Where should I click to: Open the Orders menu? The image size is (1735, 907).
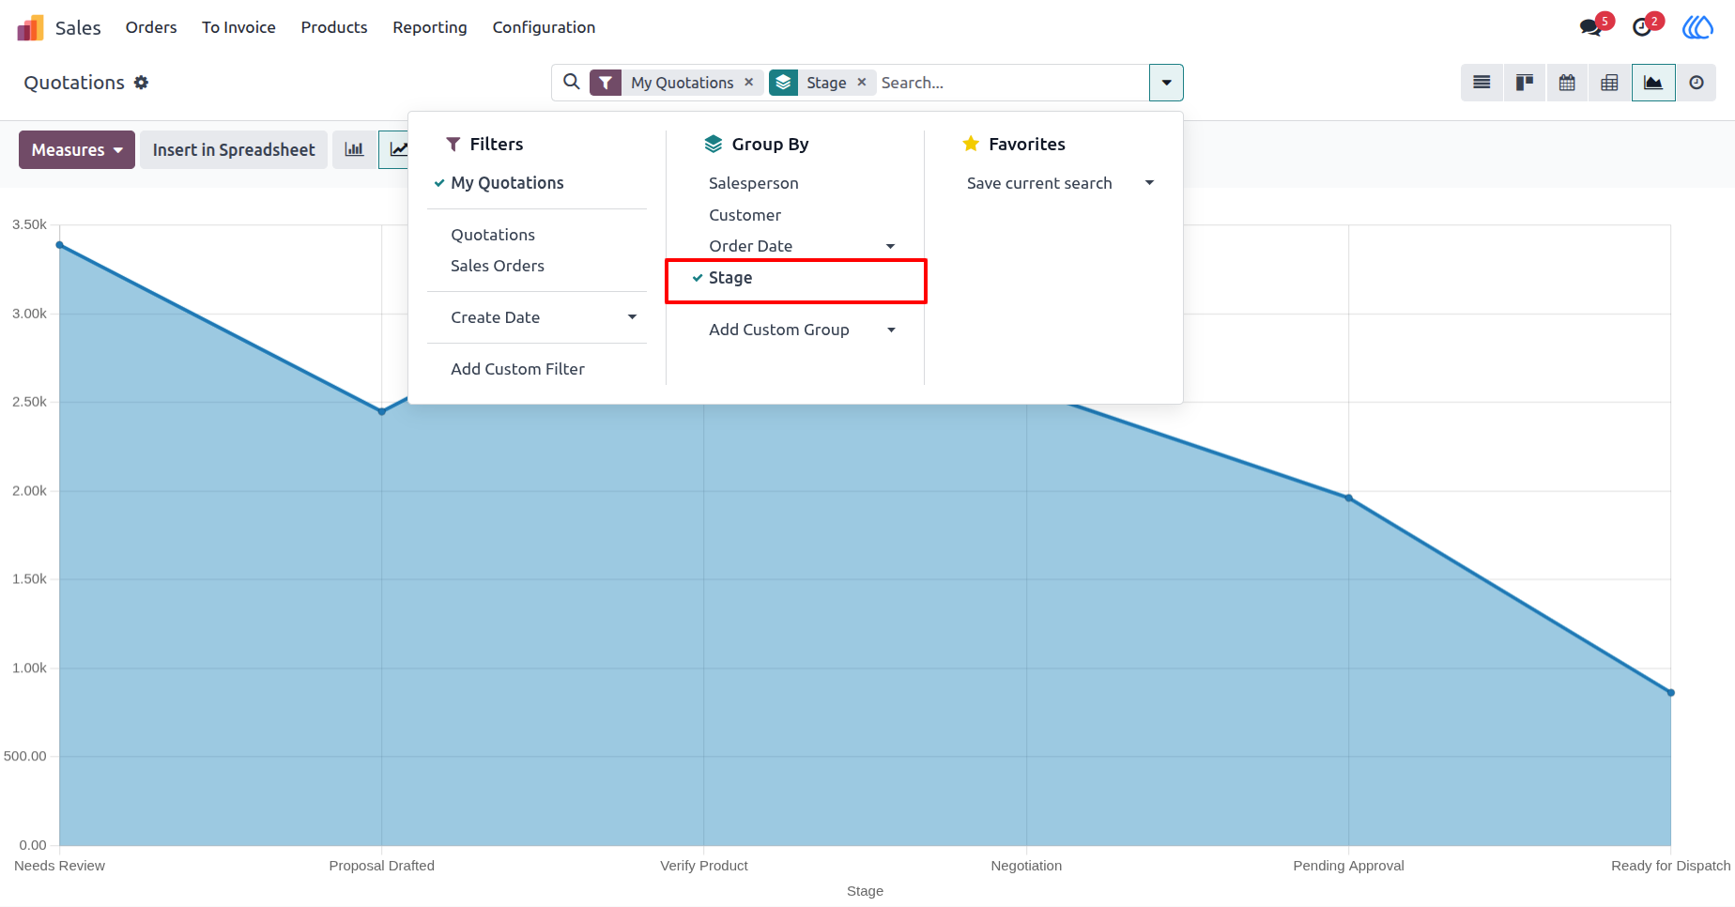[151, 27]
